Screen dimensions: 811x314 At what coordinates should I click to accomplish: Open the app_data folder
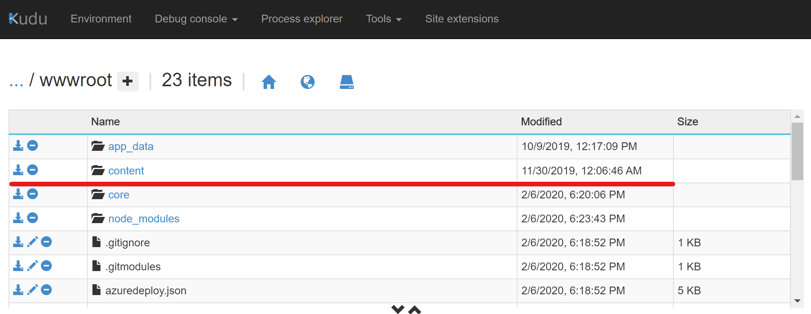pos(131,147)
